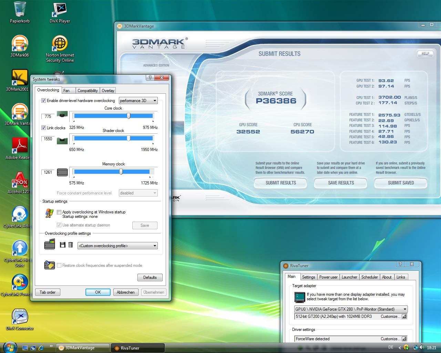Toggle Use alternate startup daemon checkbox

[x=59, y=225]
